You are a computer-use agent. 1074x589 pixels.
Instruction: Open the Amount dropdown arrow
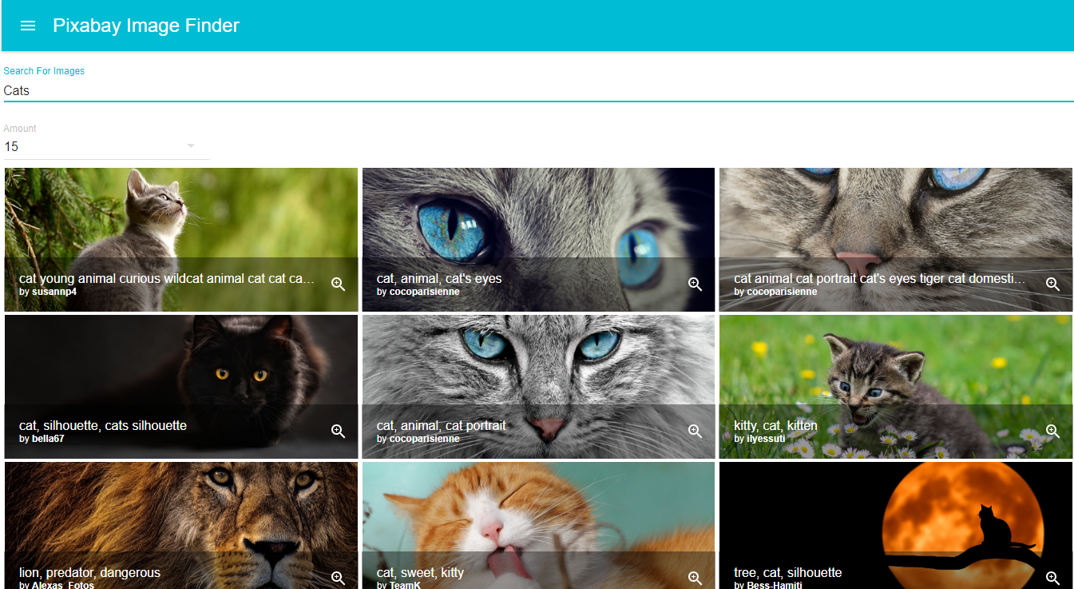coord(191,146)
